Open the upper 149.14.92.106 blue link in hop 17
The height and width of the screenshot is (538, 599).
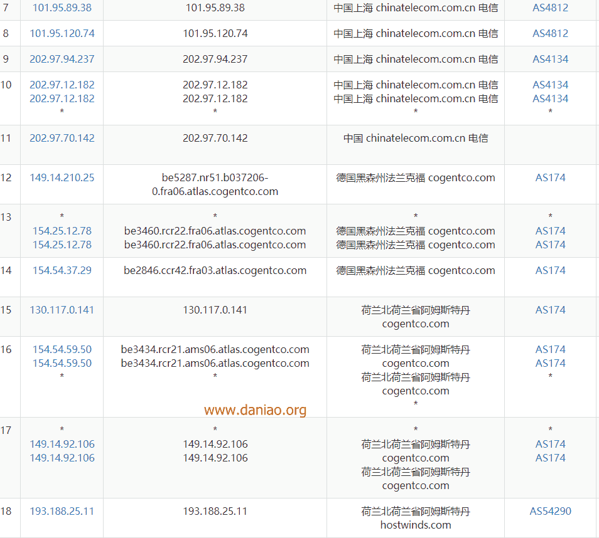tap(62, 444)
